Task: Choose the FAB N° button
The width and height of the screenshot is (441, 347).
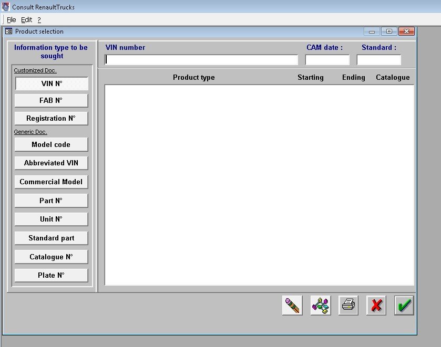Action: (x=52, y=100)
